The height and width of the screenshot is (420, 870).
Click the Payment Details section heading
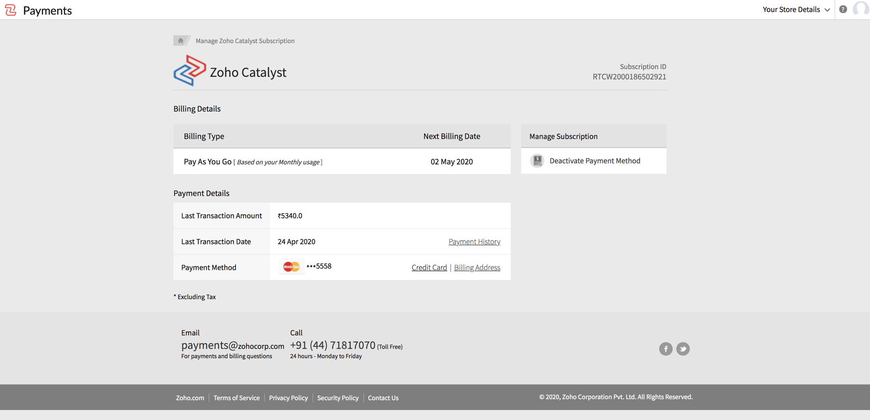coord(201,193)
